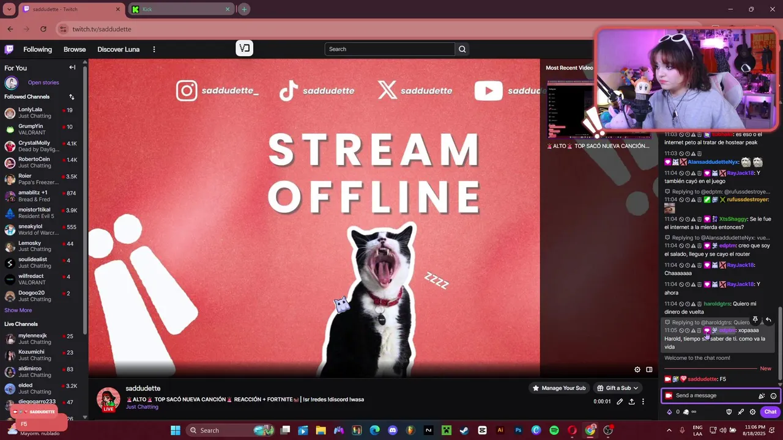The height and width of the screenshot is (440, 783).
Task: Jump to New chat messages
Action: (765, 369)
